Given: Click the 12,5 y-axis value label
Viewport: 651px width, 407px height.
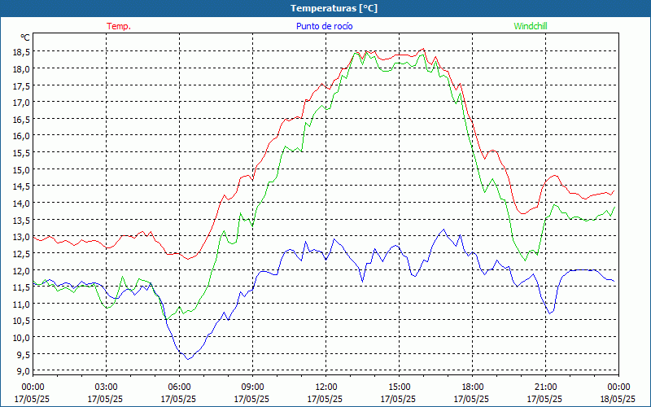Looking at the screenshot, I should (21, 253).
